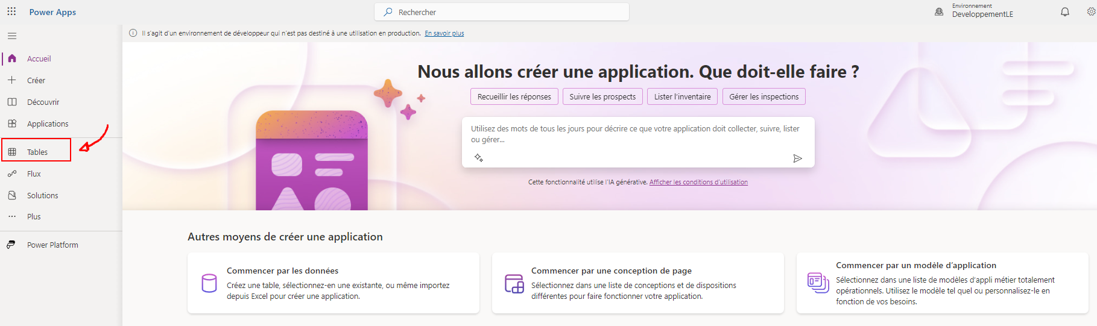Open Commencer par les données card

point(334,283)
